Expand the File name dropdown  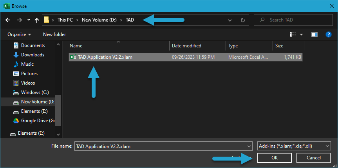(x=249, y=146)
